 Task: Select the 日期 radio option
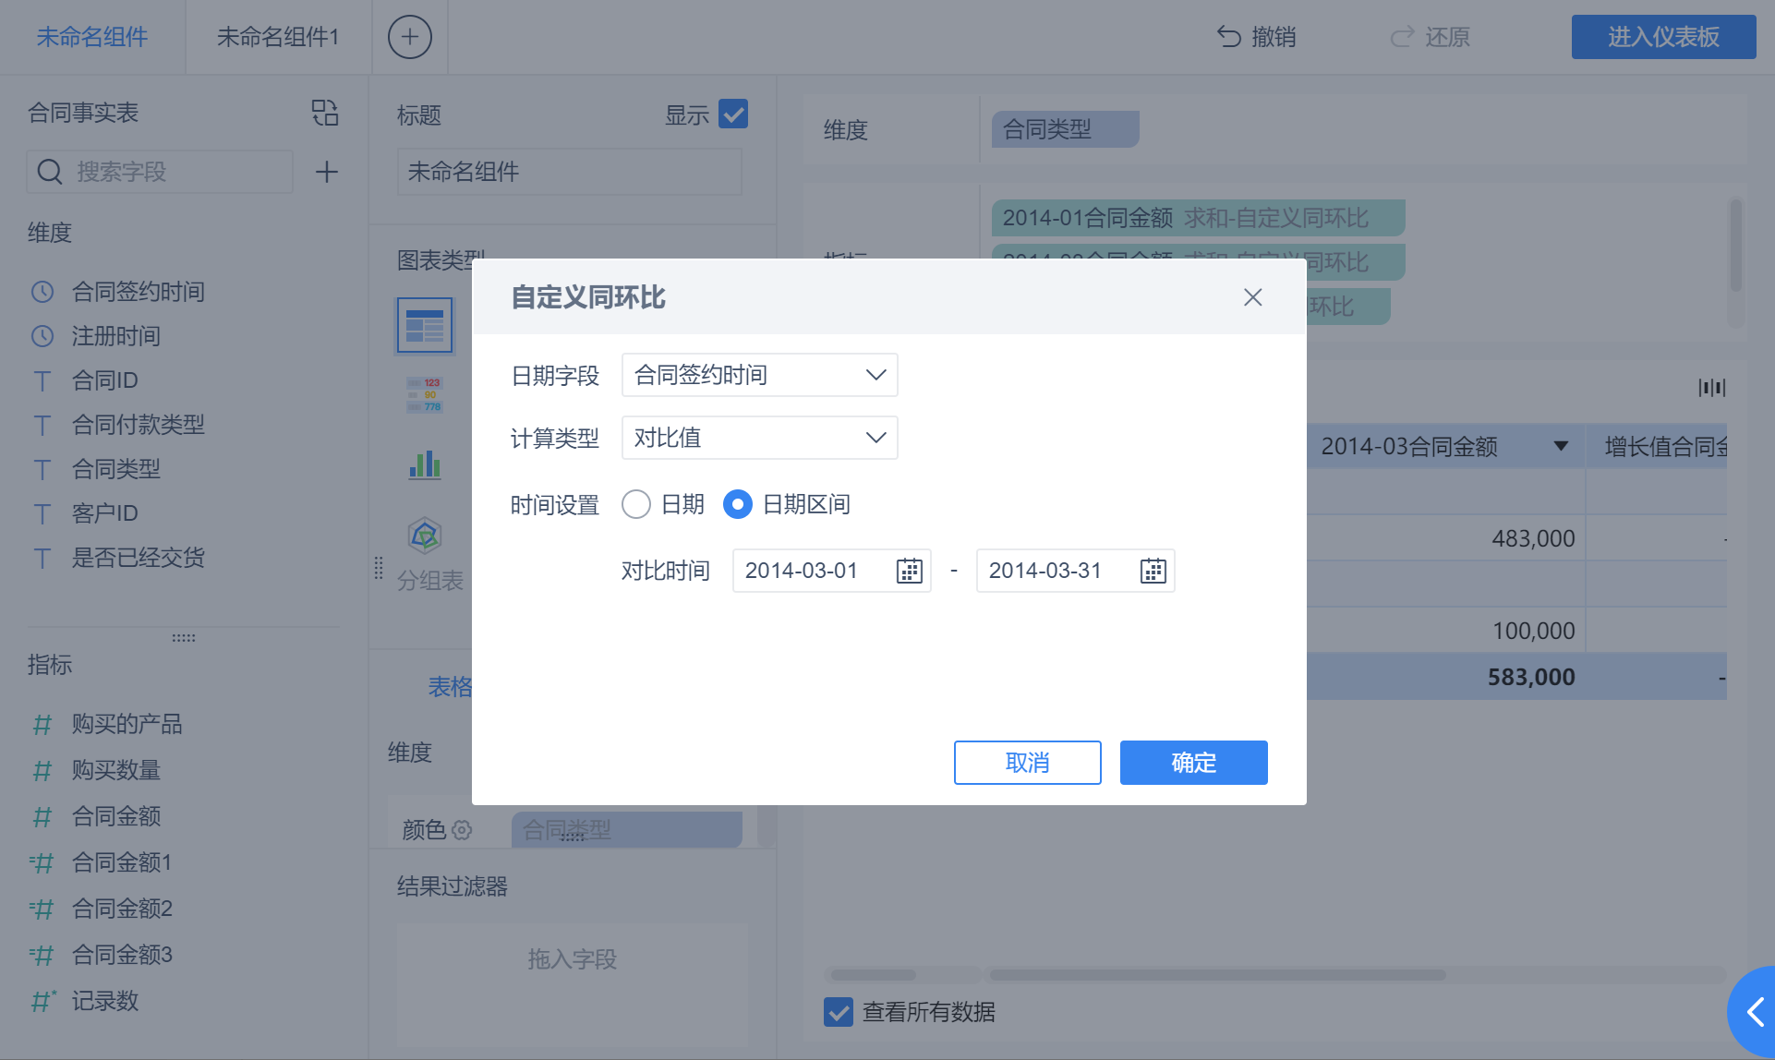pyautogui.click(x=636, y=504)
